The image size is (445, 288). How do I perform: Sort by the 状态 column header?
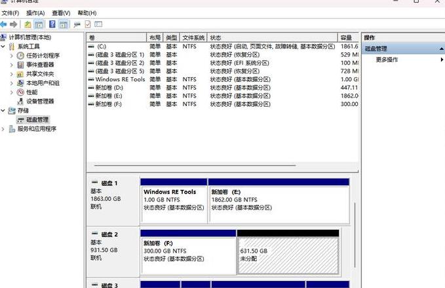[273, 38]
